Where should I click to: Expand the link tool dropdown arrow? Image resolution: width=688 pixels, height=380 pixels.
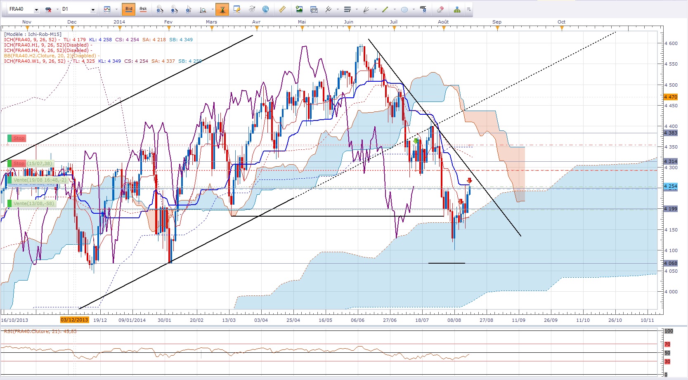(x=57, y=9)
